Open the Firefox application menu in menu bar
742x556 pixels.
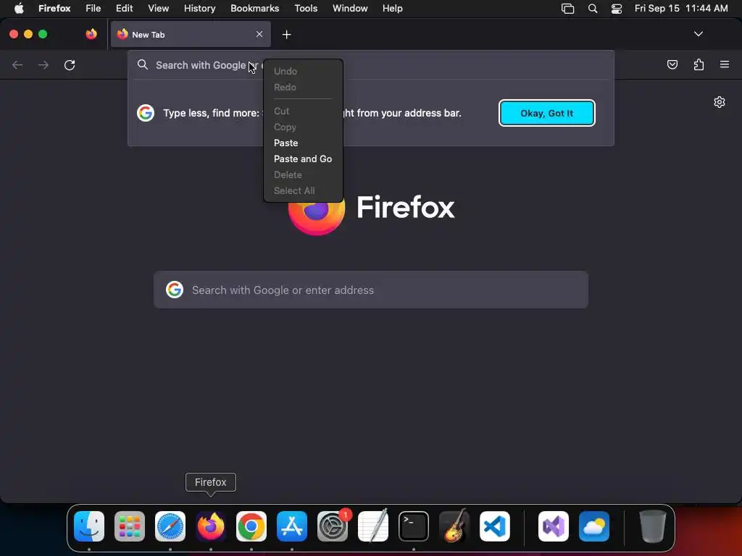(x=54, y=8)
